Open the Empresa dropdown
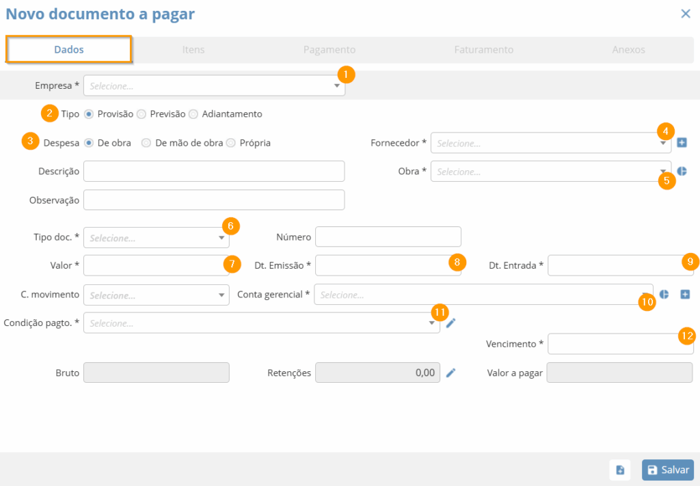The image size is (700, 486). coord(213,86)
